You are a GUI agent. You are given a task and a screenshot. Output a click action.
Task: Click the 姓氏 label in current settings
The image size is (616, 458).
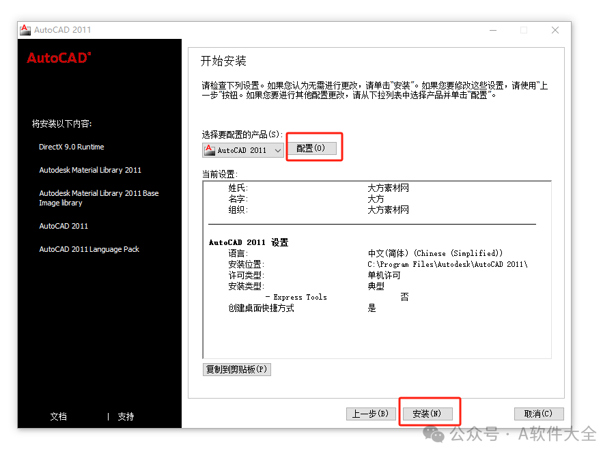[x=238, y=188]
